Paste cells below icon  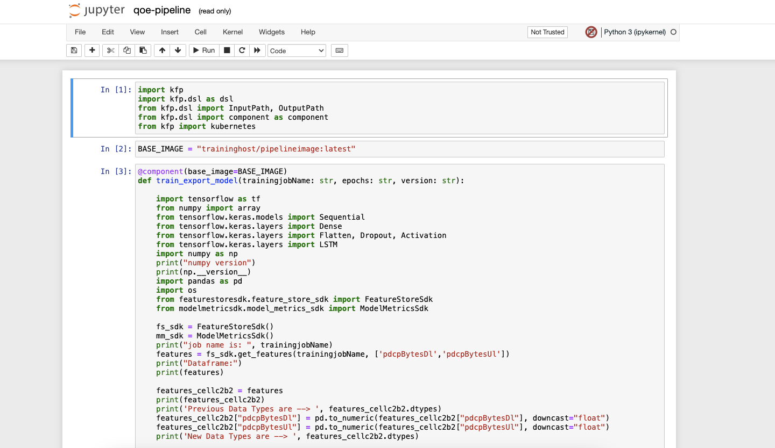click(143, 50)
